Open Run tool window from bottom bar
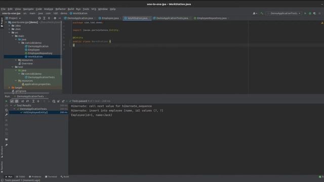The height and width of the screenshot is (182, 324). [x=9, y=177]
